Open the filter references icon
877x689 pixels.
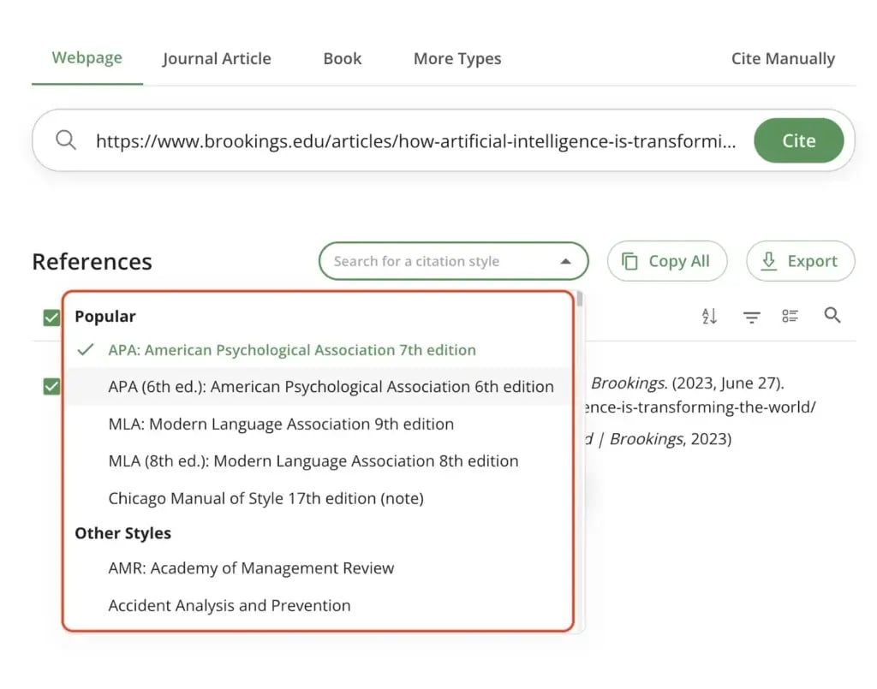pyautogui.click(x=751, y=317)
